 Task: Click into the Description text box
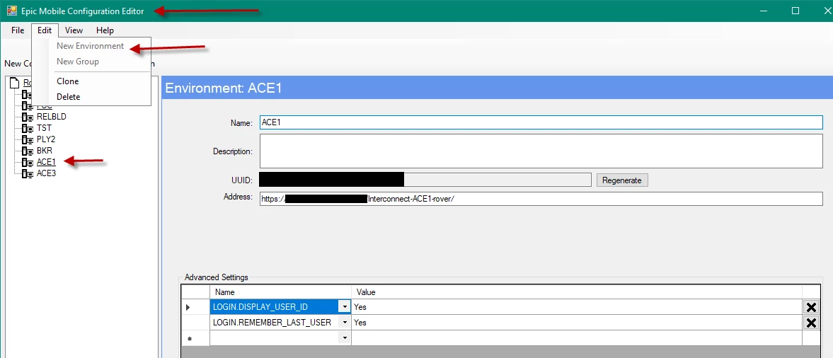[x=541, y=151]
